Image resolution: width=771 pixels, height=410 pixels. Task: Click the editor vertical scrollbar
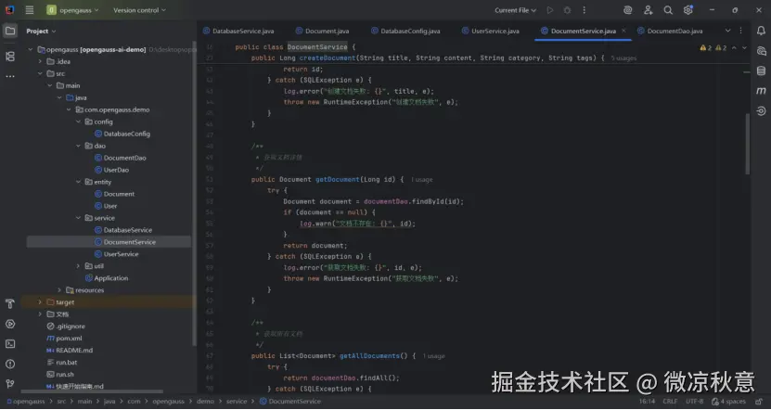[x=748, y=144]
